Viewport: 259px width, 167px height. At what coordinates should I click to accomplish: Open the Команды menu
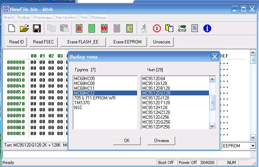click(x=43, y=17)
